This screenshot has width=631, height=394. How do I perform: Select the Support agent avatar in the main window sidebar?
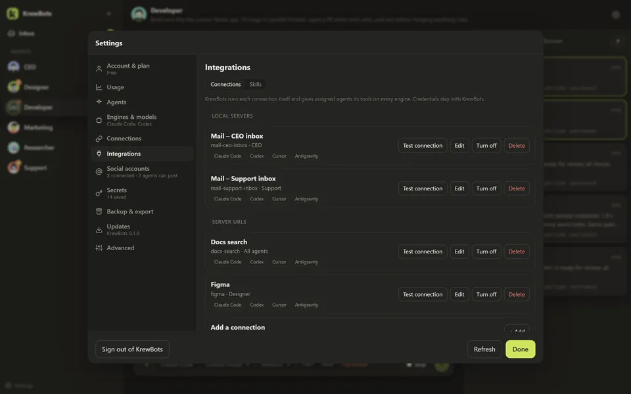(14, 167)
